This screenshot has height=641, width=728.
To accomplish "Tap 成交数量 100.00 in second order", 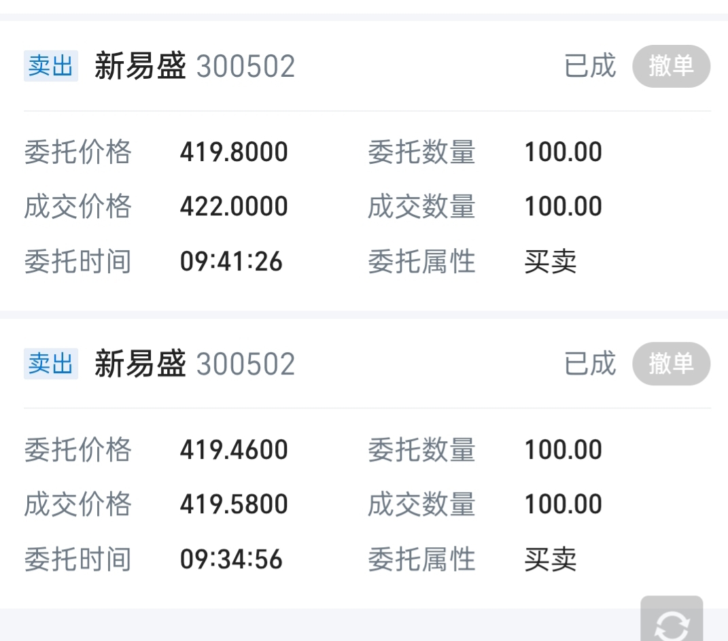I will click(564, 504).
